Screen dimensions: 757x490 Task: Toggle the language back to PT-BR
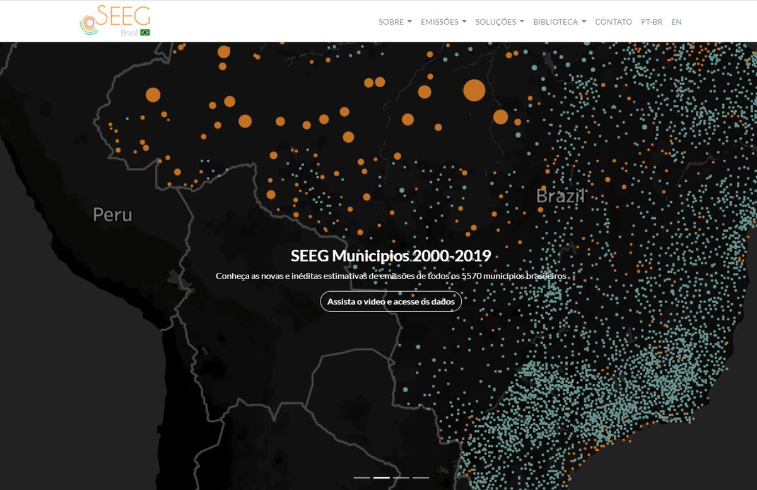[652, 21]
